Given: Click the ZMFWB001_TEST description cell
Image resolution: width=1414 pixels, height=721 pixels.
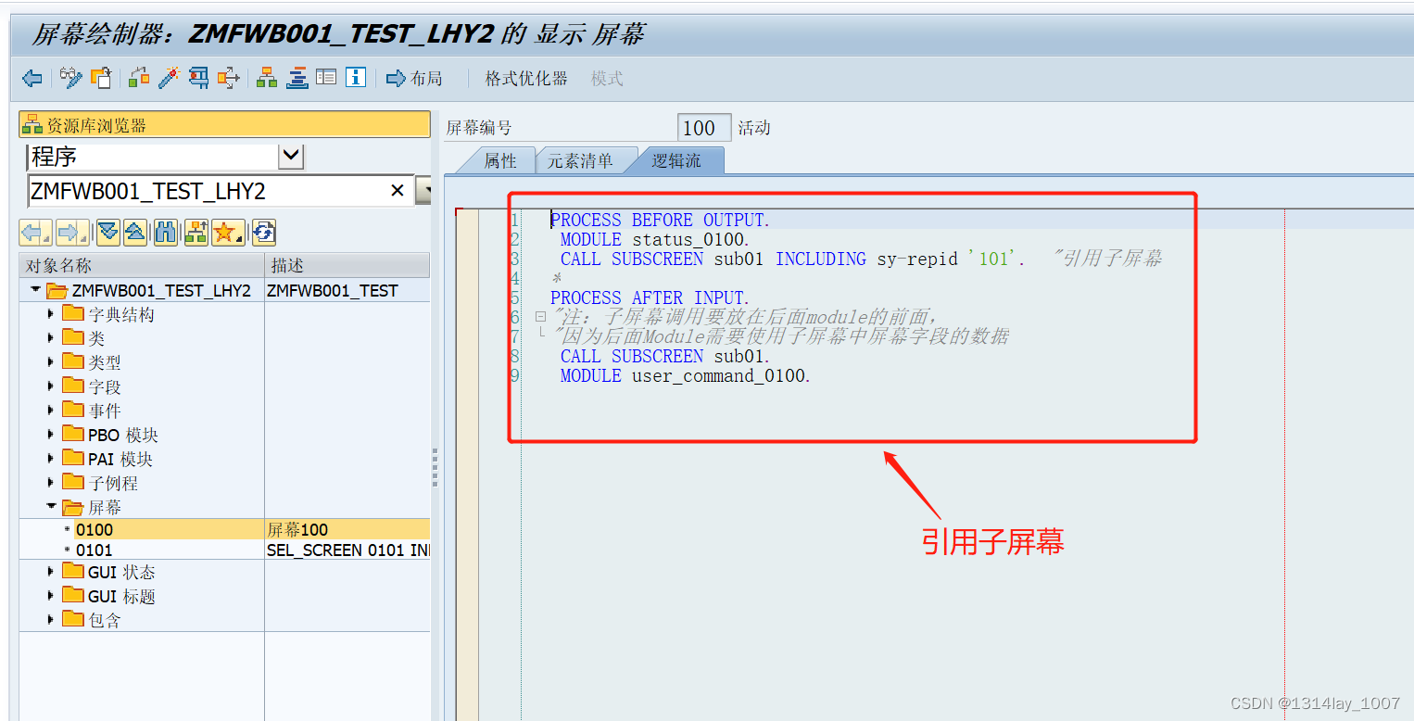Looking at the screenshot, I should pyautogui.click(x=347, y=290).
